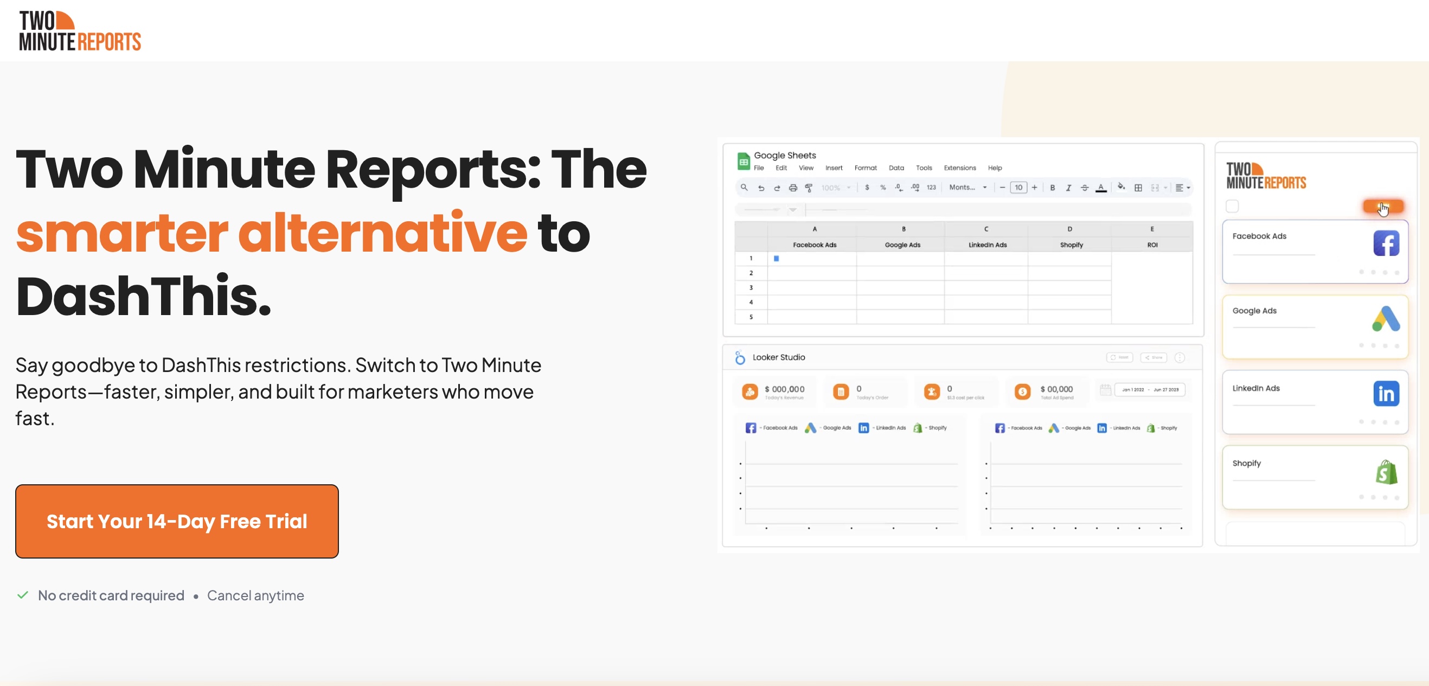Toggle strikethrough formatting

point(1085,188)
